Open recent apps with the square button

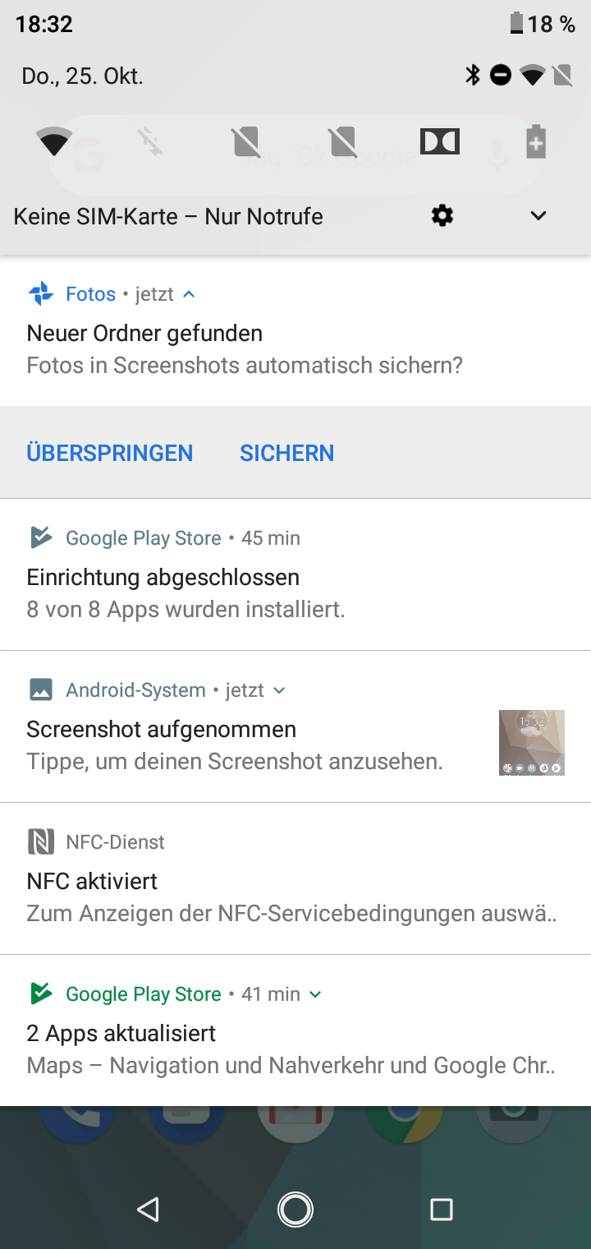coord(442,1209)
